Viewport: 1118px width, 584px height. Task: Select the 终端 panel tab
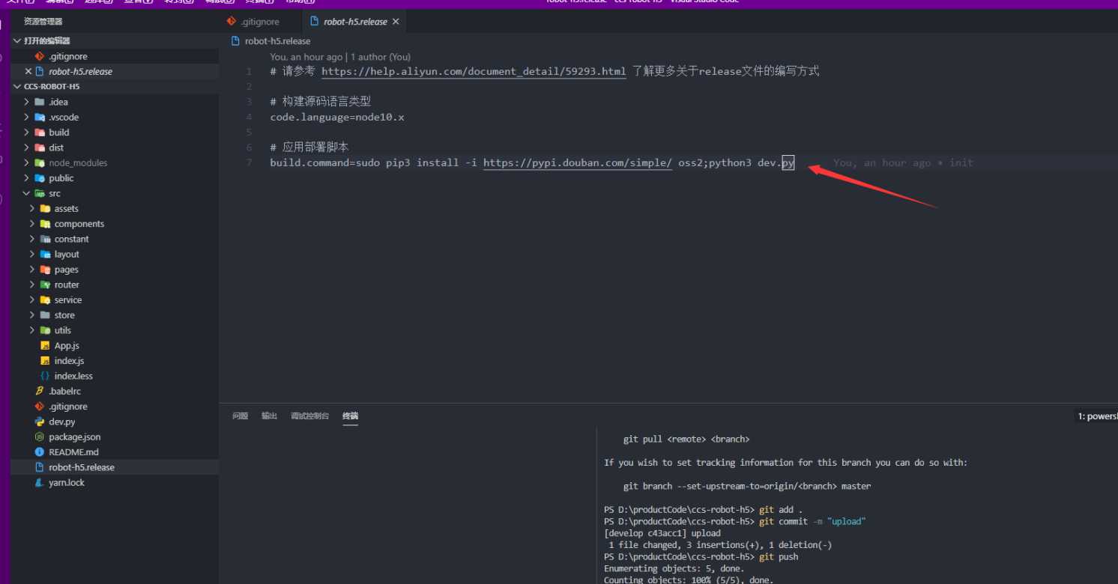click(350, 416)
